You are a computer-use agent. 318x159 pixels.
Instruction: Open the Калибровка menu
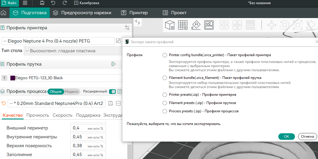point(86,3)
